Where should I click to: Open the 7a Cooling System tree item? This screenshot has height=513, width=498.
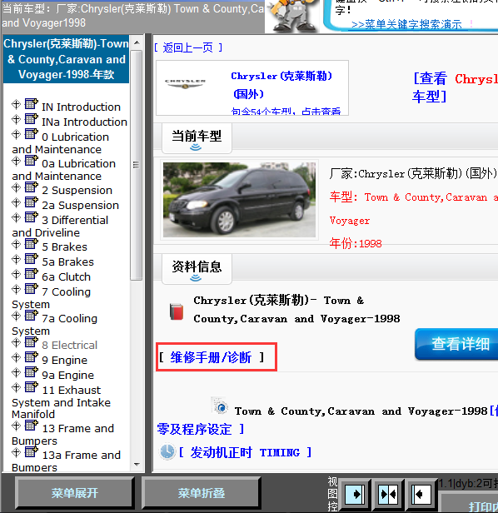pos(55,325)
